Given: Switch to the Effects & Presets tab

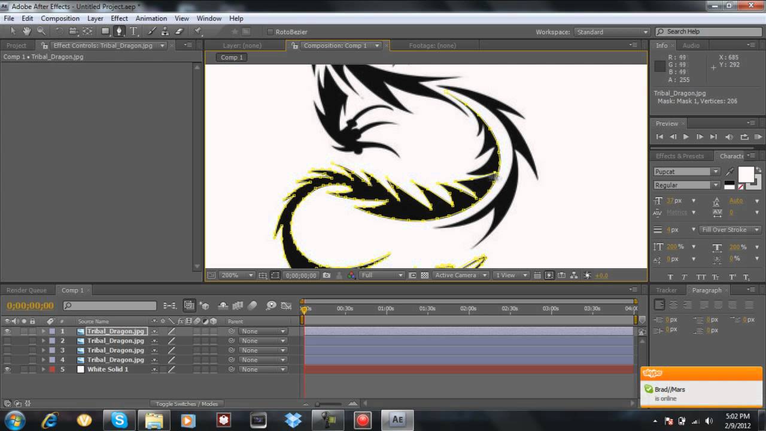Looking at the screenshot, I should (680, 156).
